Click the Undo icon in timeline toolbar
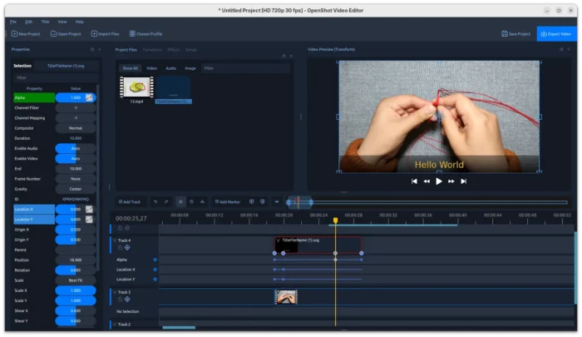This screenshot has width=582, height=337. (x=155, y=201)
